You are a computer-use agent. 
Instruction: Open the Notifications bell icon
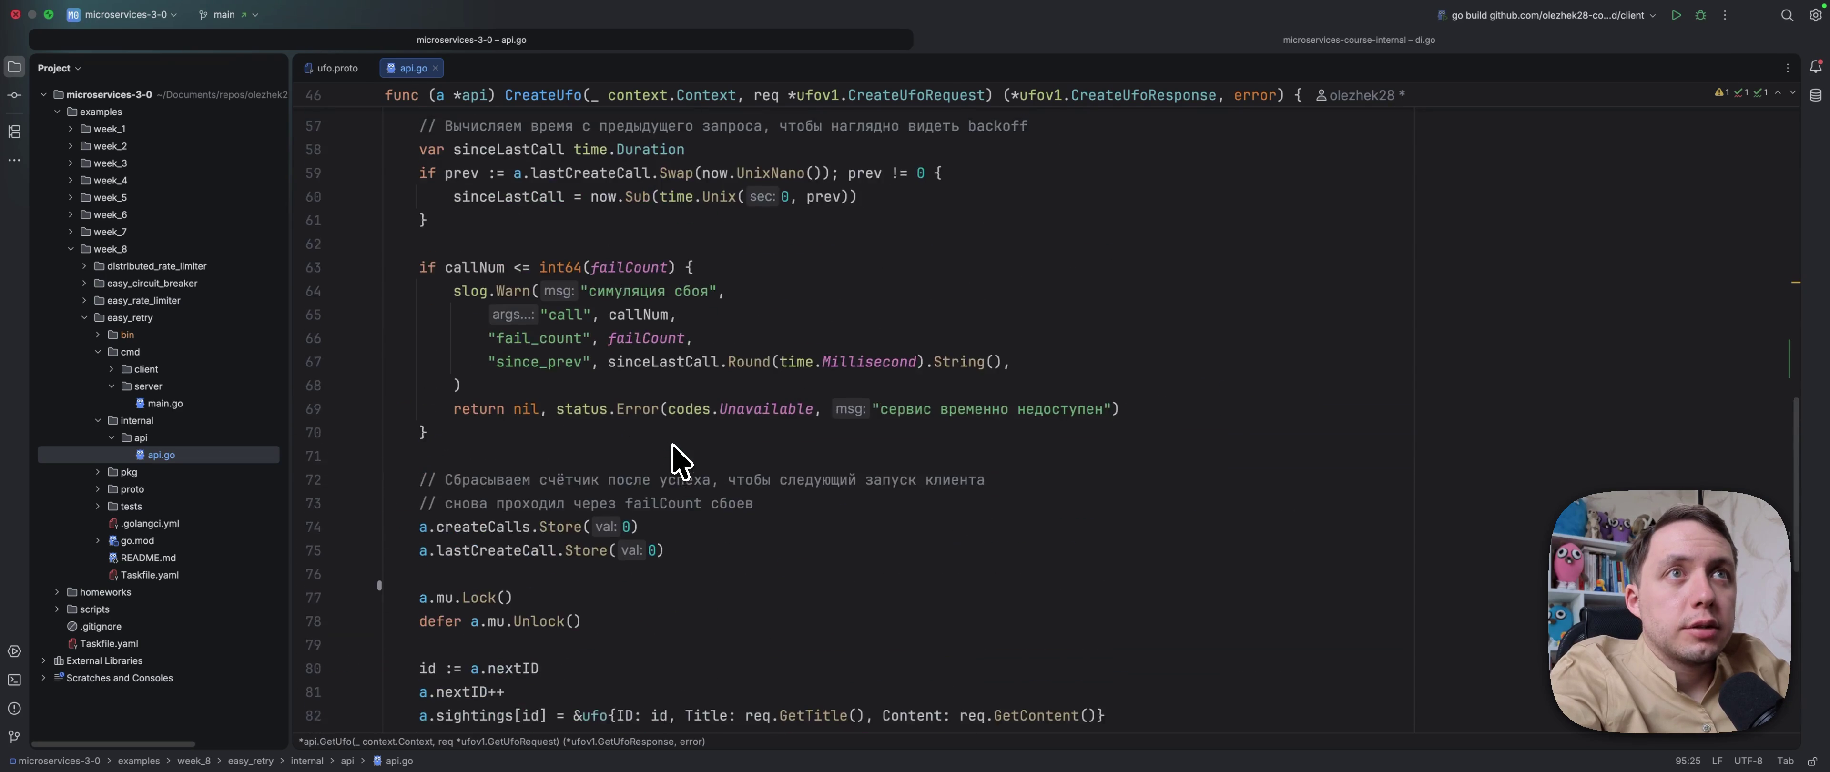(x=1816, y=67)
